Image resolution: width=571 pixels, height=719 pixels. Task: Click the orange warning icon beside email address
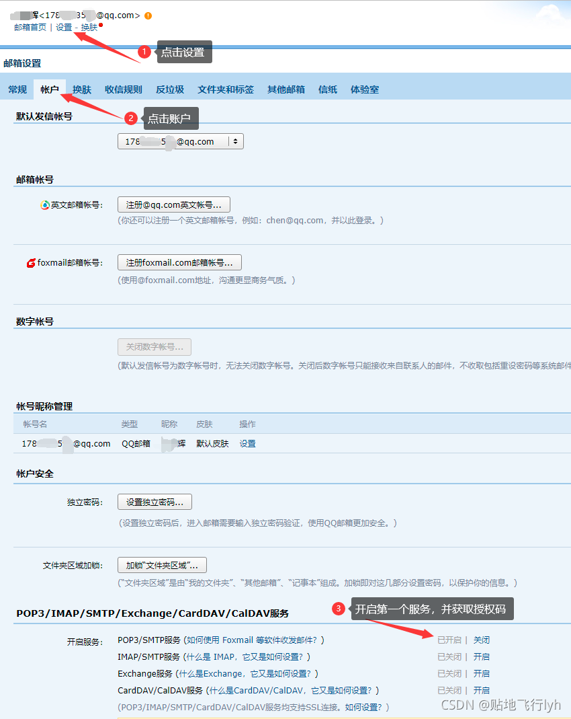coord(148,15)
